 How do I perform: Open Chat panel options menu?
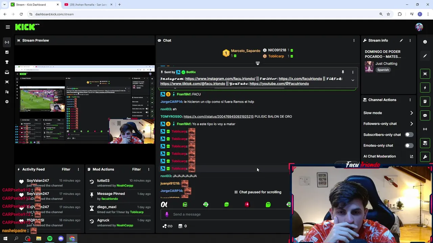[x=354, y=40]
